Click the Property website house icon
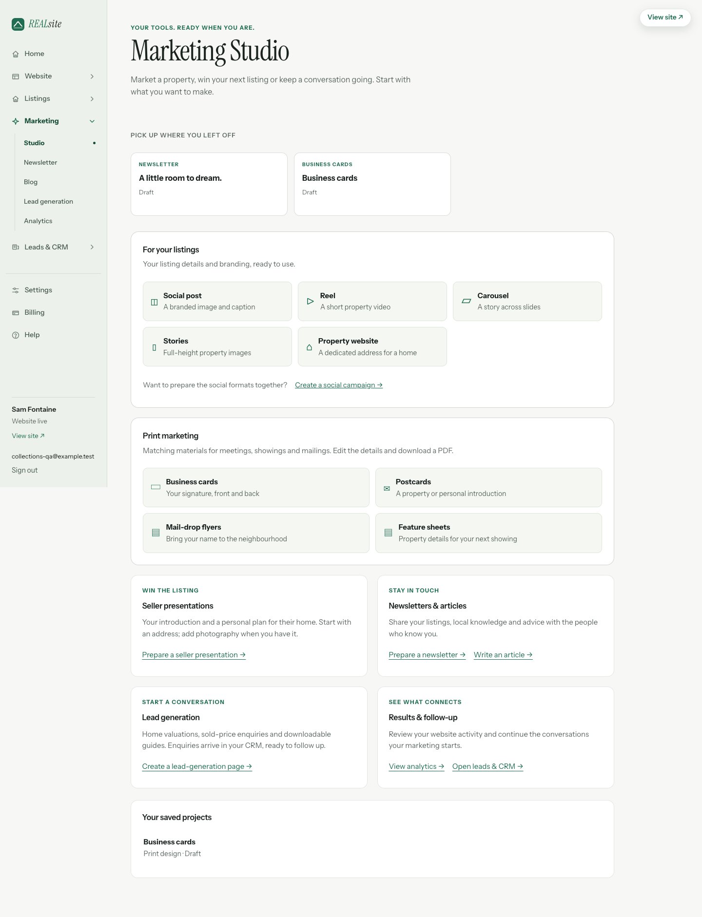The height and width of the screenshot is (917, 702). (309, 347)
